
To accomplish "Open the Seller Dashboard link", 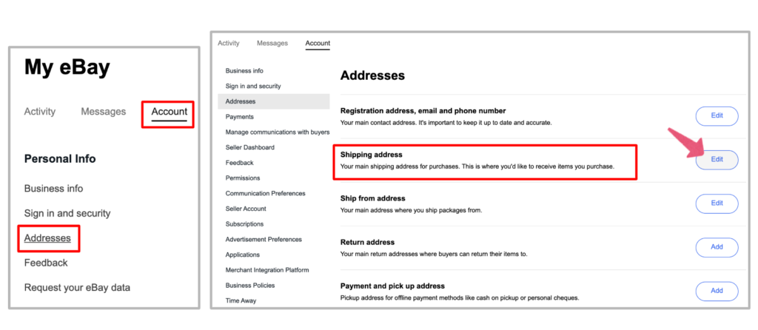I will (250, 147).
